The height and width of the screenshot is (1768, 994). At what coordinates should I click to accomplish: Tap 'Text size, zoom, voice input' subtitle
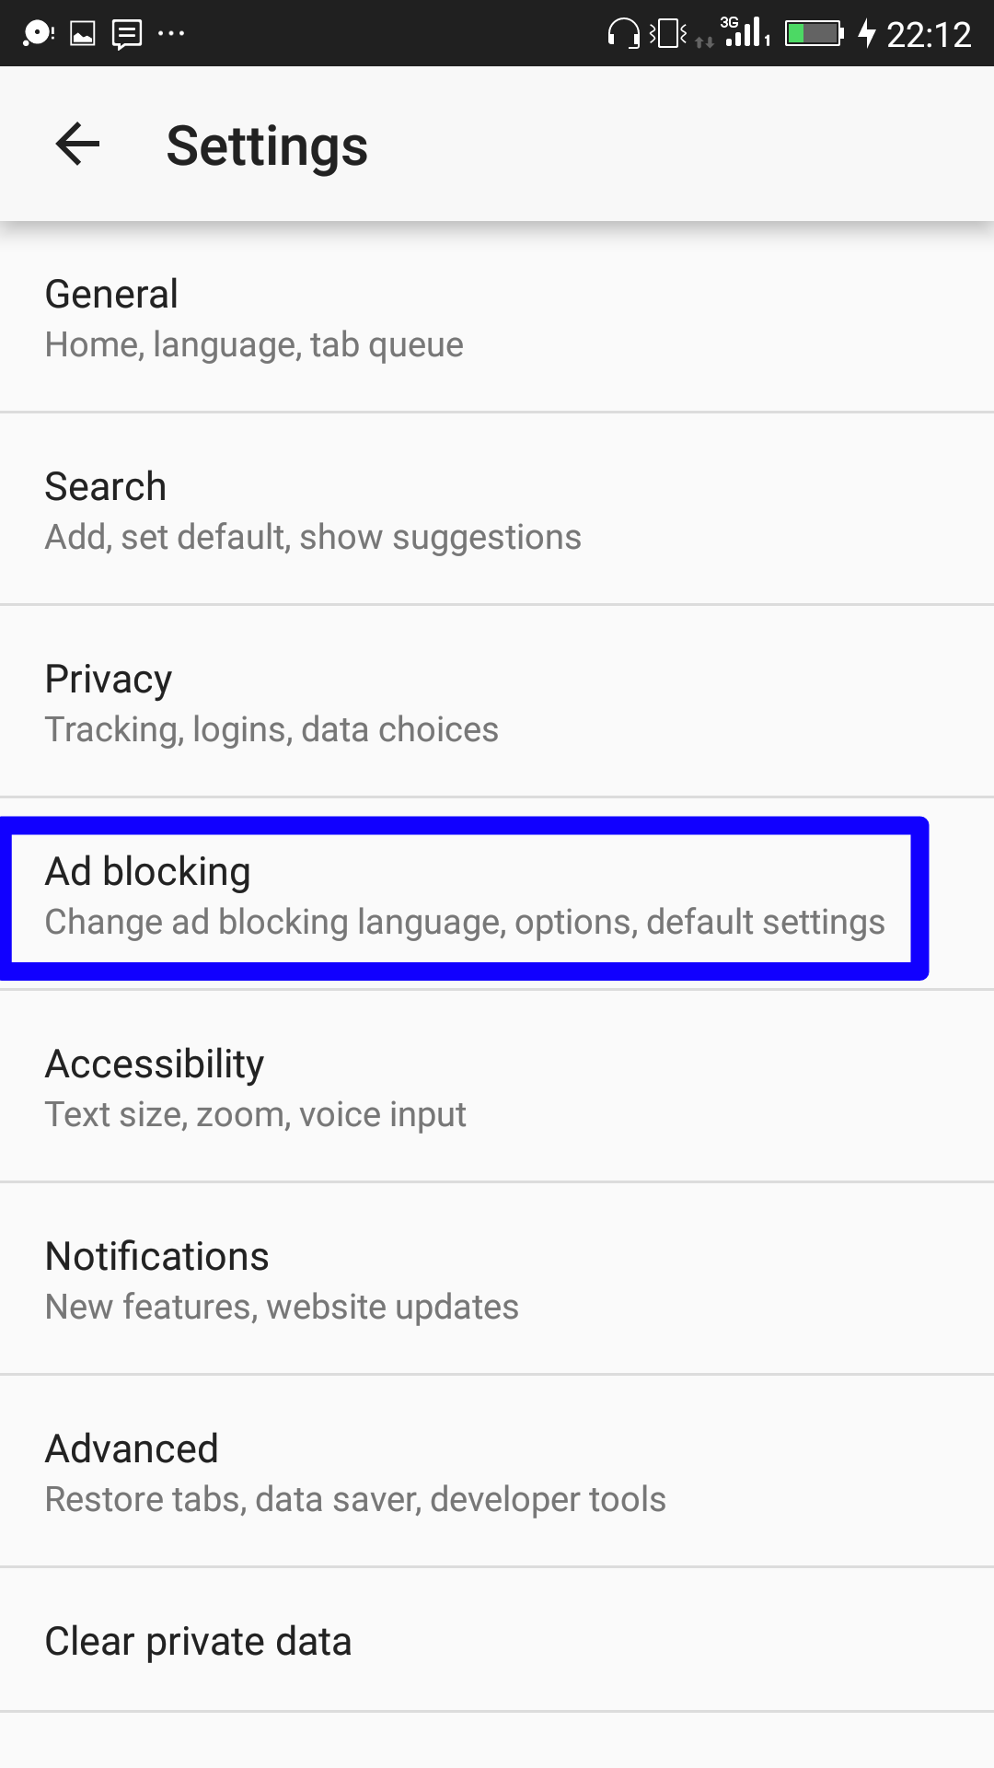coord(256,1114)
